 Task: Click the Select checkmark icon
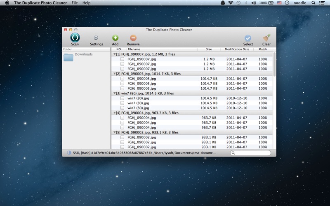(x=248, y=38)
